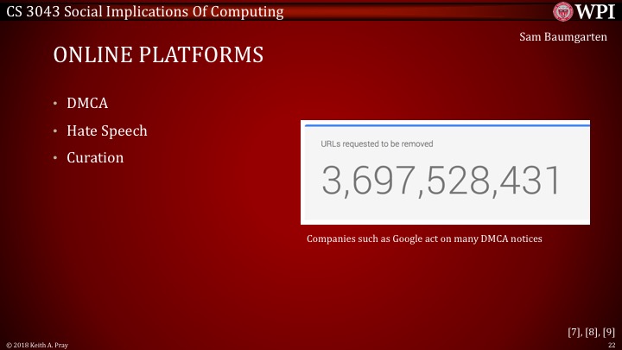Click the Hate Speech bullet text

[x=107, y=130]
